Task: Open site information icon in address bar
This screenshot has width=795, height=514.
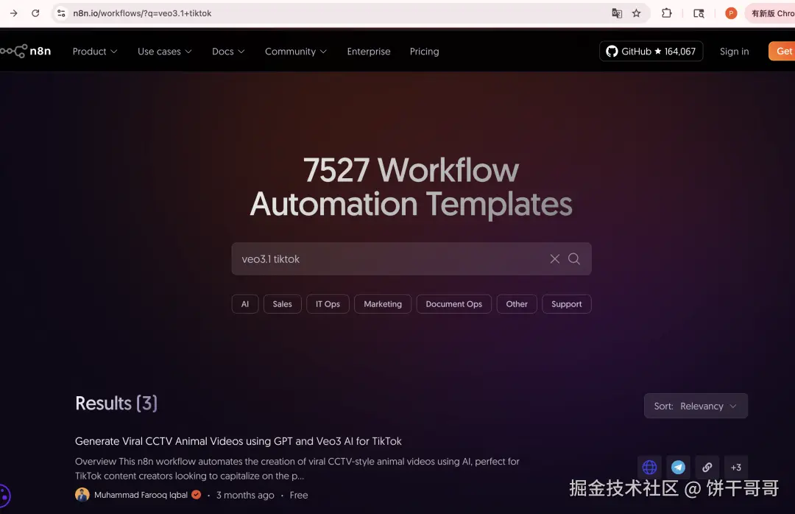Action: [61, 13]
